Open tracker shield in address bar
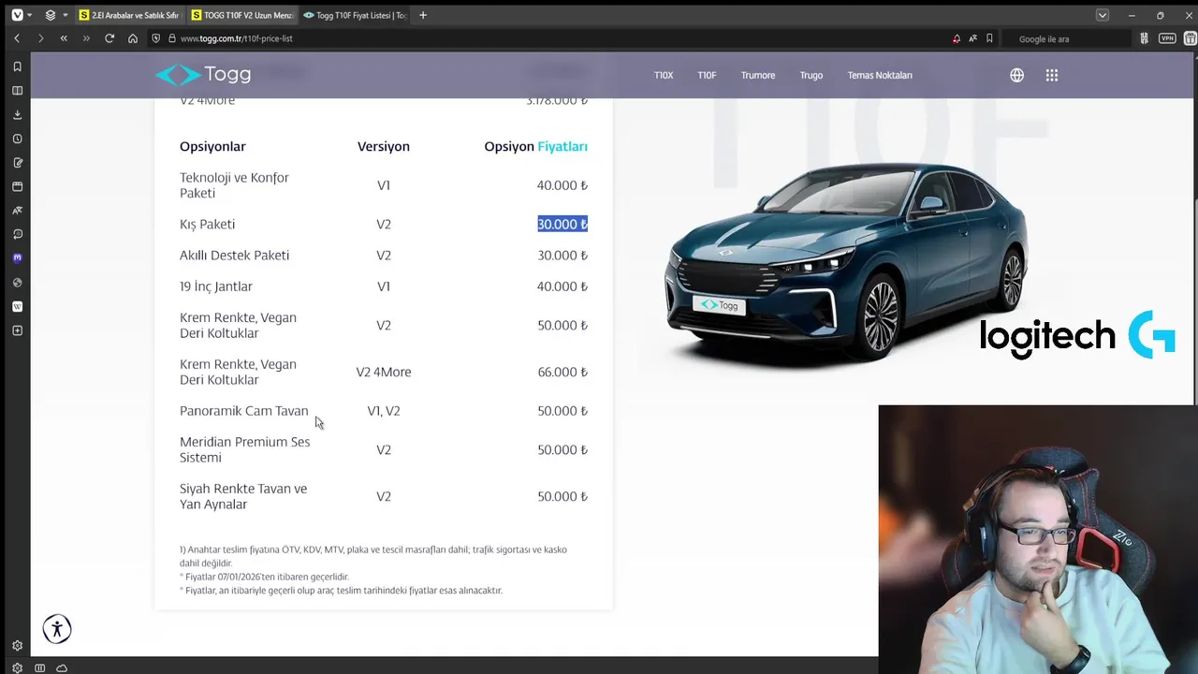The height and width of the screenshot is (674, 1198). point(156,38)
